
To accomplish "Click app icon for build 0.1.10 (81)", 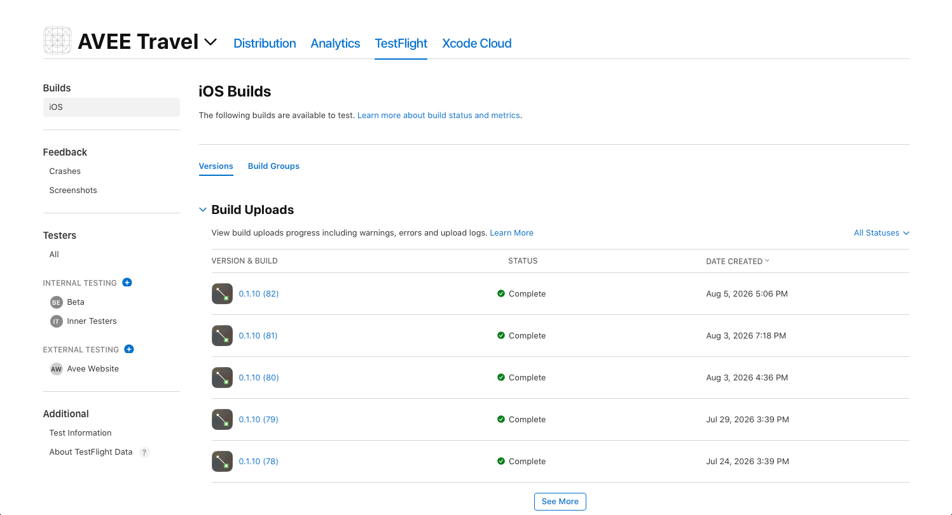I will [x=222, y=336].
